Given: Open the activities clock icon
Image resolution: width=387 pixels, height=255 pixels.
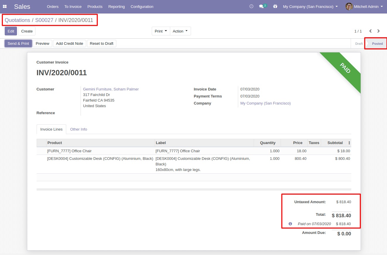Looking at the screenshot, I should 251,6.
